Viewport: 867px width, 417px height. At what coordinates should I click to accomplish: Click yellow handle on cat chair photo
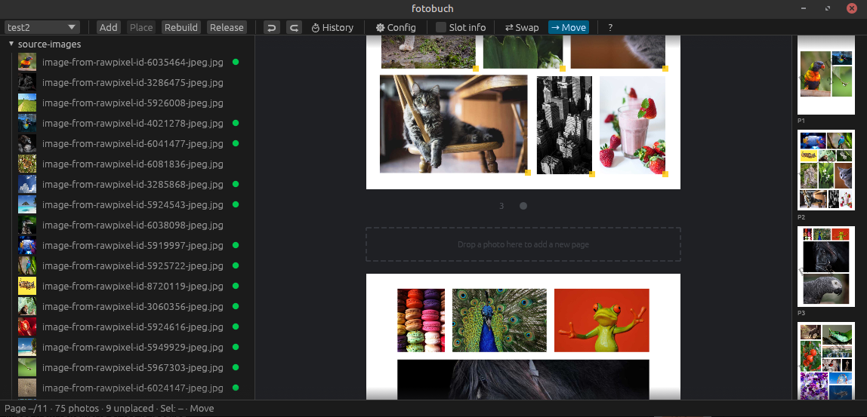pos(527,173)
